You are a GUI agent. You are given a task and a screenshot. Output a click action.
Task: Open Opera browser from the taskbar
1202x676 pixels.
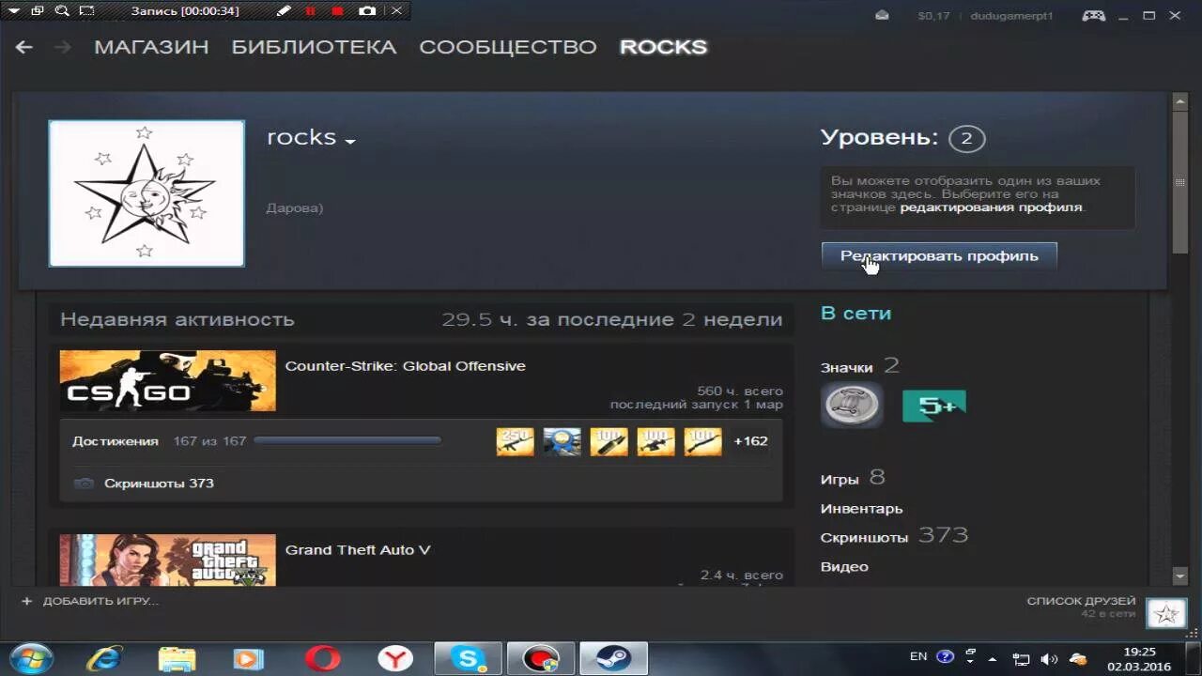pos(322,658)
